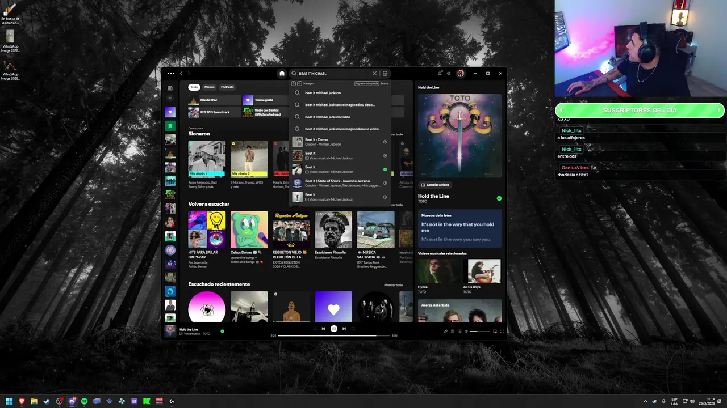This screenshot has width=727, height=408.
Task: Open the Spotify profile avatar menu
Action: click(x=461, y=73)
